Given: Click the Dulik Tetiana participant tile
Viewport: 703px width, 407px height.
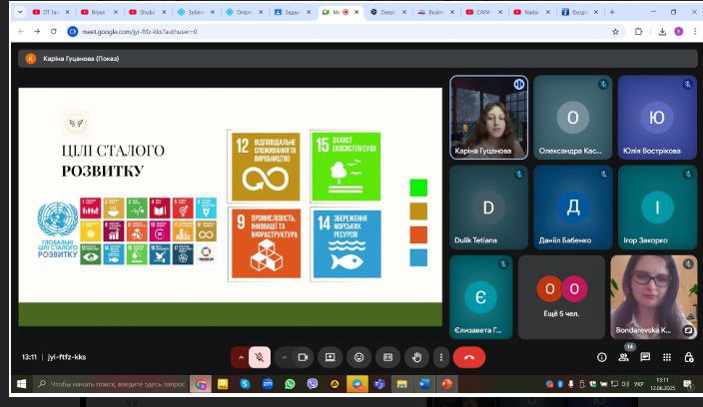Looking at the screenshot, I should (488, 207).
